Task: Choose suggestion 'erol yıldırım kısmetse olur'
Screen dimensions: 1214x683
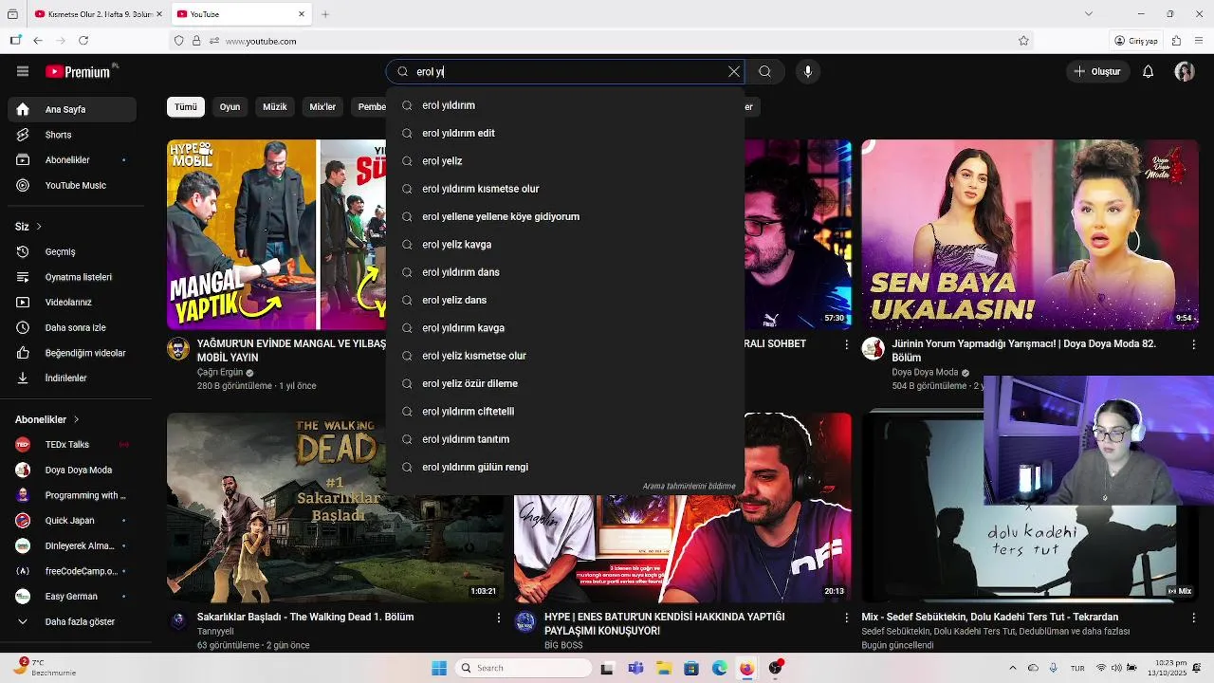Action: tap(565, 189)
